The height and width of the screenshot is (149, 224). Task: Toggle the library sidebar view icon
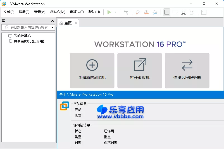pos(167,12)
